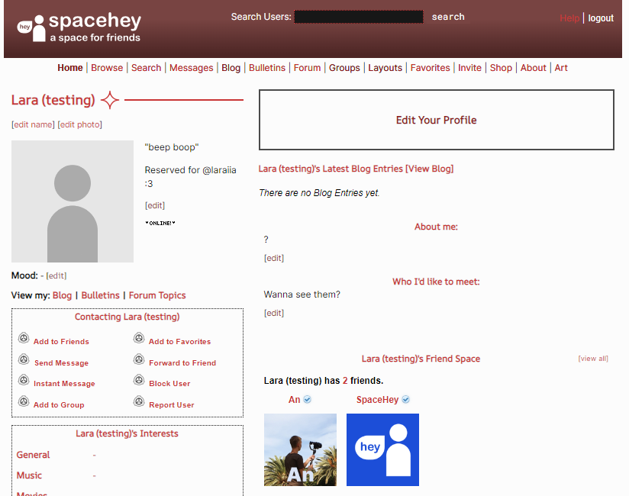Click the icon beside Send Message
Screen dimensions: 629x496
(x=24, y=359)
